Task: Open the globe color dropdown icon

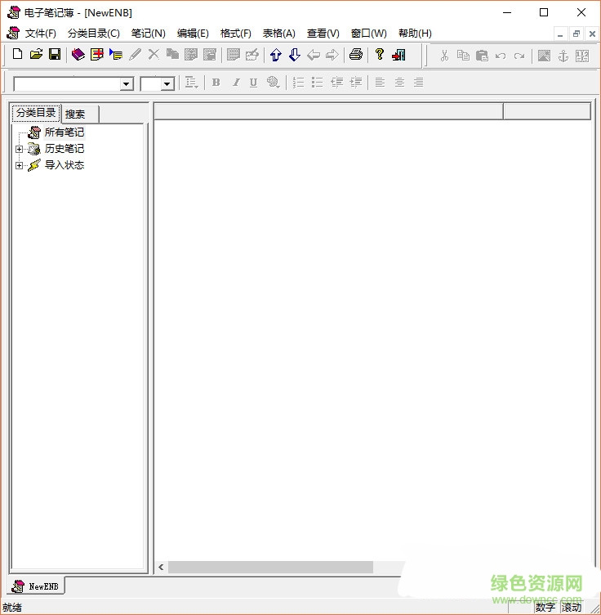Action: point(274,83)
